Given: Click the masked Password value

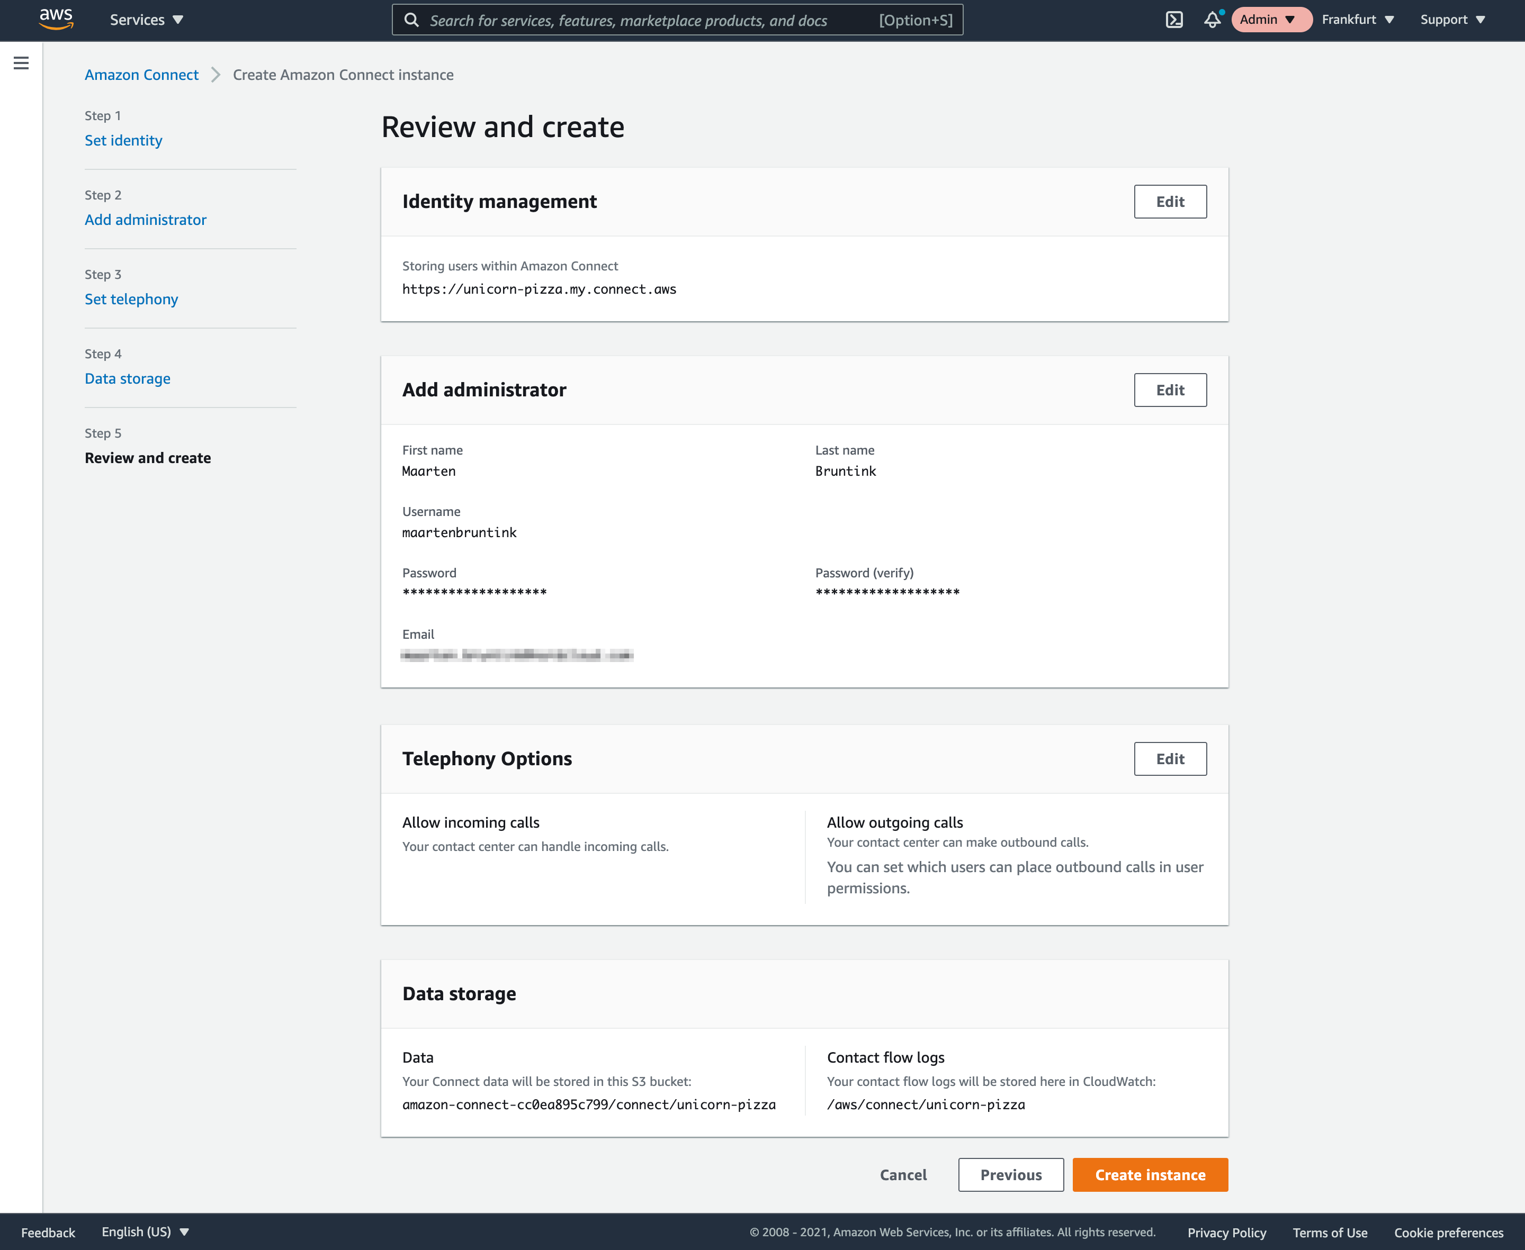Looking at the screenshot, I should pos(474,593).
